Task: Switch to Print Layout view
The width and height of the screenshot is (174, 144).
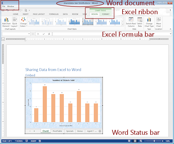Action: [x=135, y=141]
